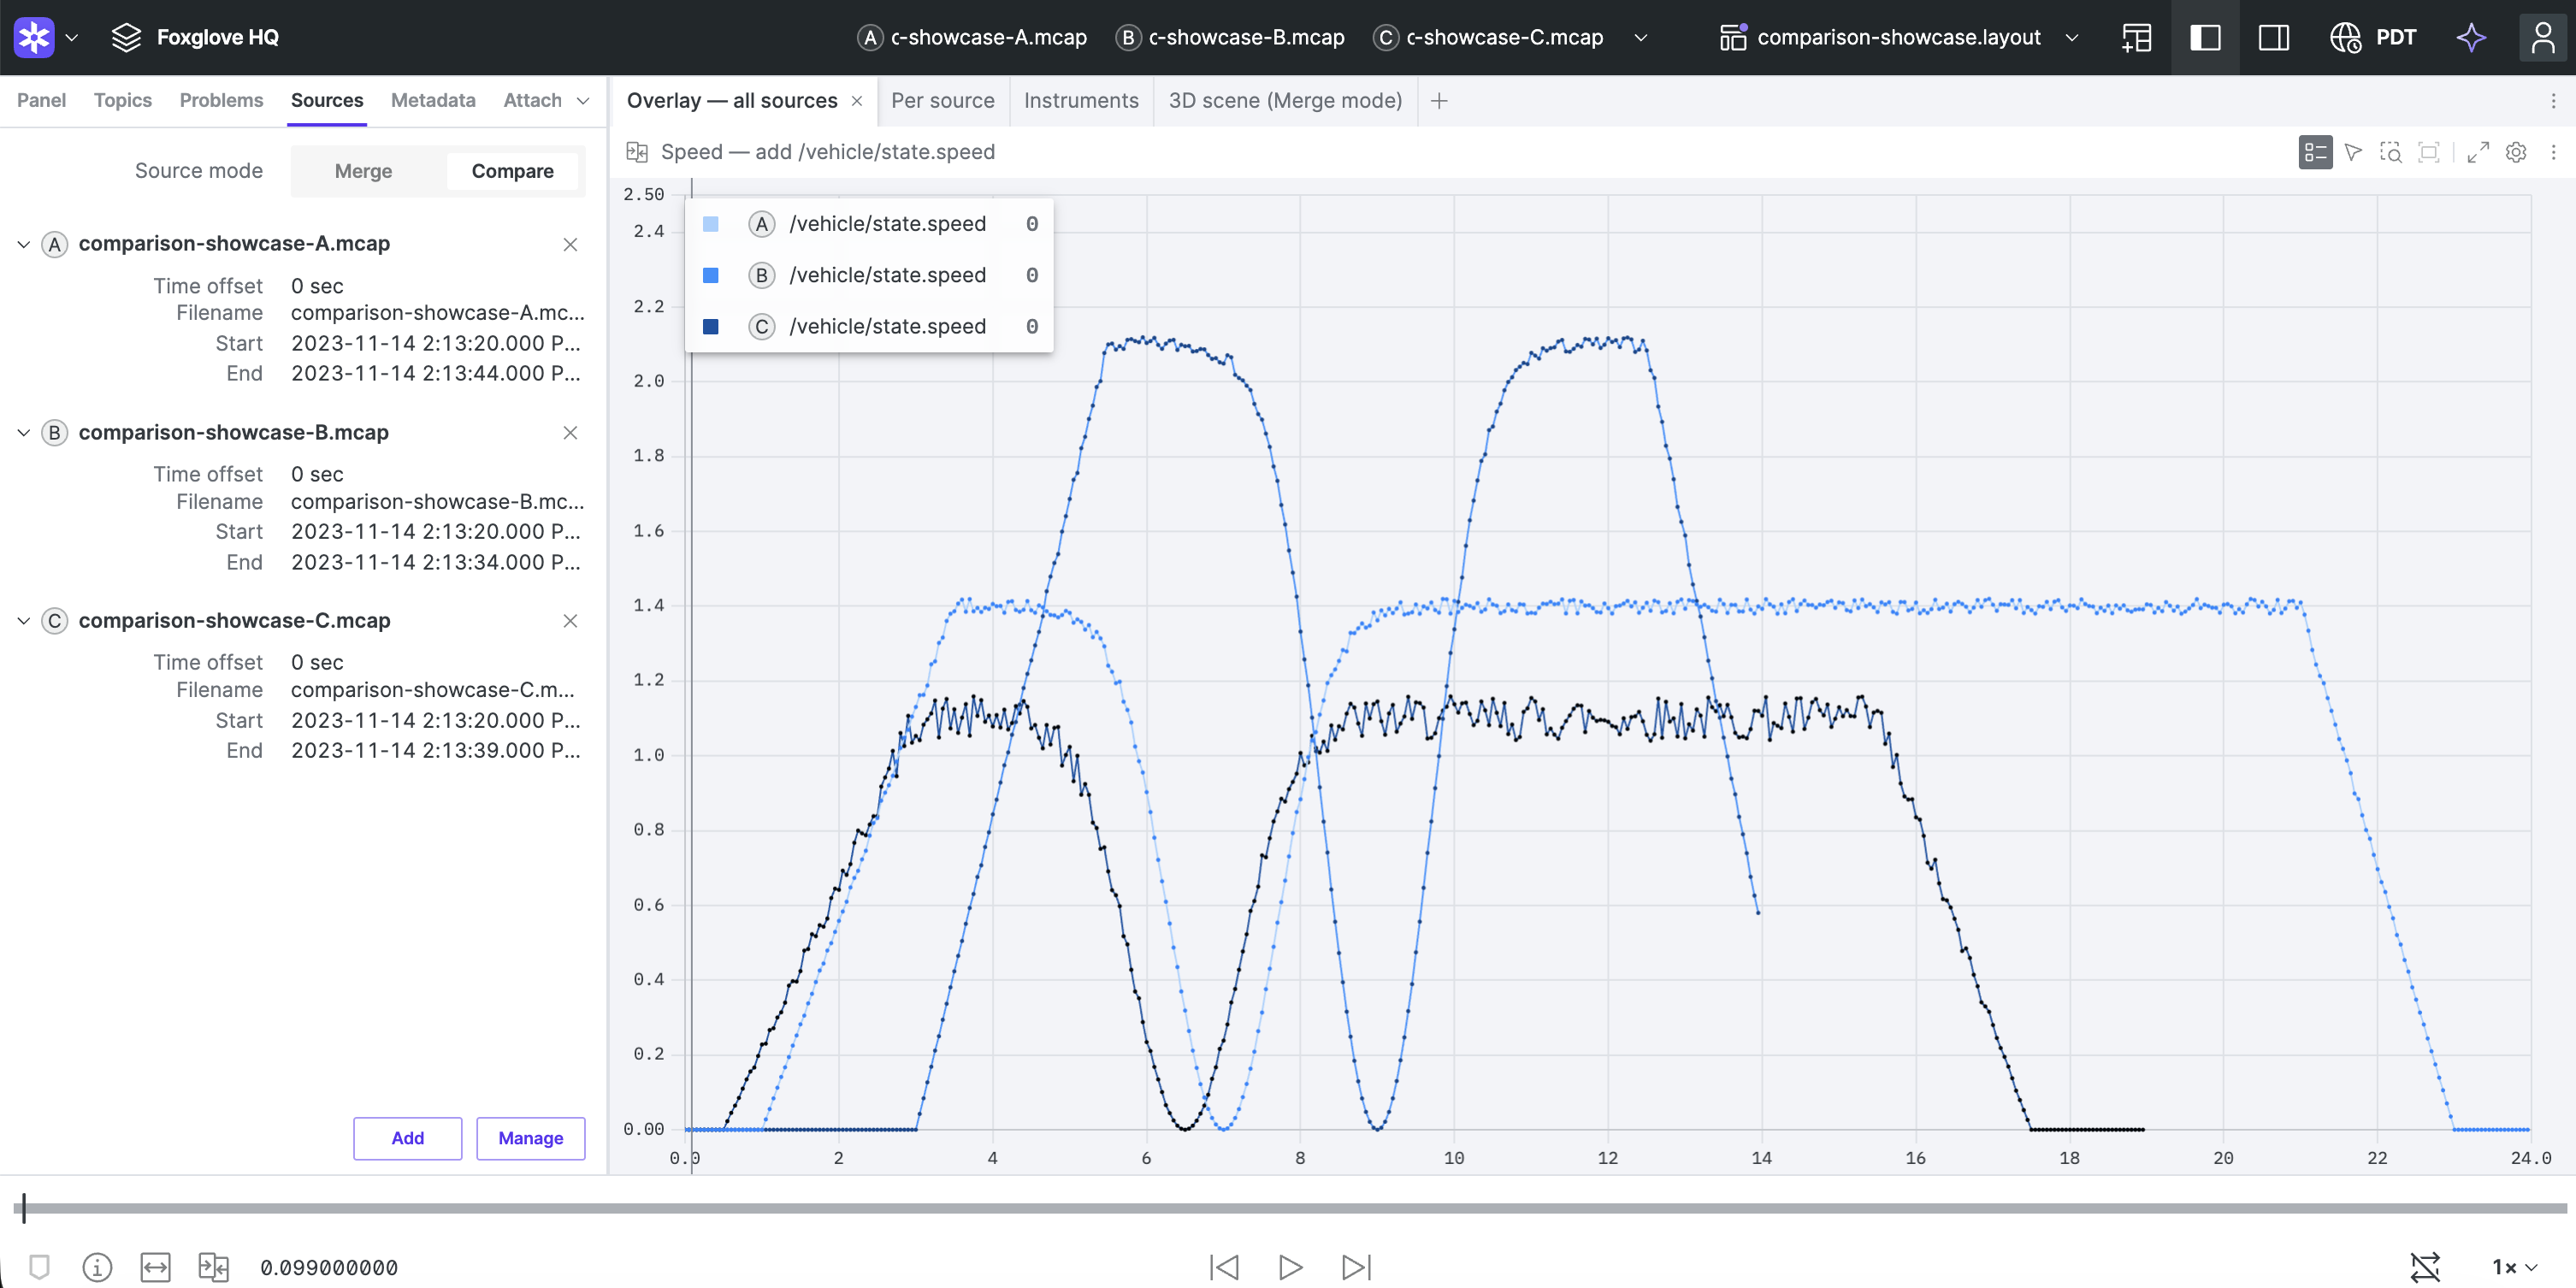Remove source comparison-showcase-B.mcap
The image size is (2576, 1288).
570,432
